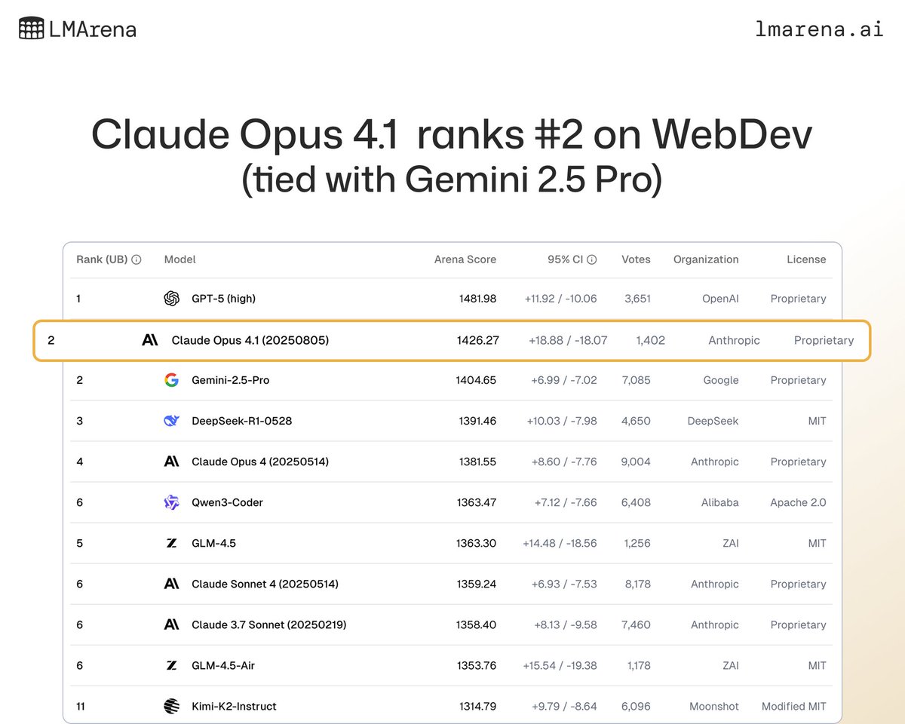
Task: Click the Moonshot organization cell
Action: click(714, 706)
